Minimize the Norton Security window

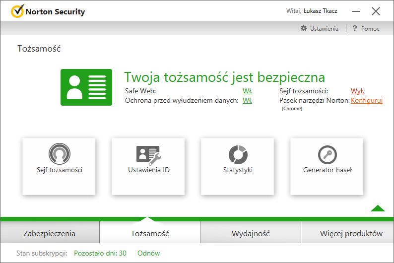click(356, 11)
